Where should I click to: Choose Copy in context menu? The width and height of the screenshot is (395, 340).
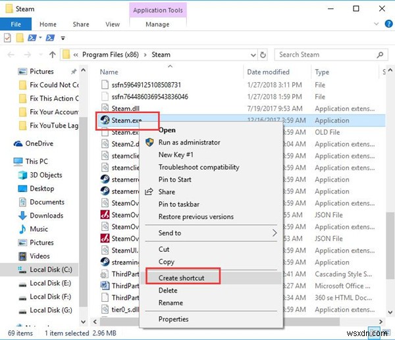(167, 262)
